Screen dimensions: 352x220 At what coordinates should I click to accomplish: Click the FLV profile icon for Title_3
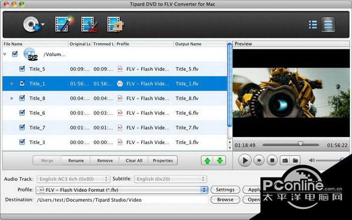(120, 142)
